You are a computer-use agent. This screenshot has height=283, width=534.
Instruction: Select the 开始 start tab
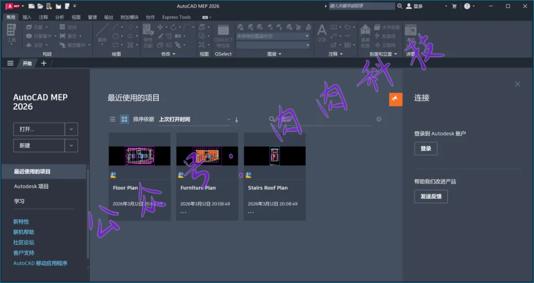click(27, 63)
